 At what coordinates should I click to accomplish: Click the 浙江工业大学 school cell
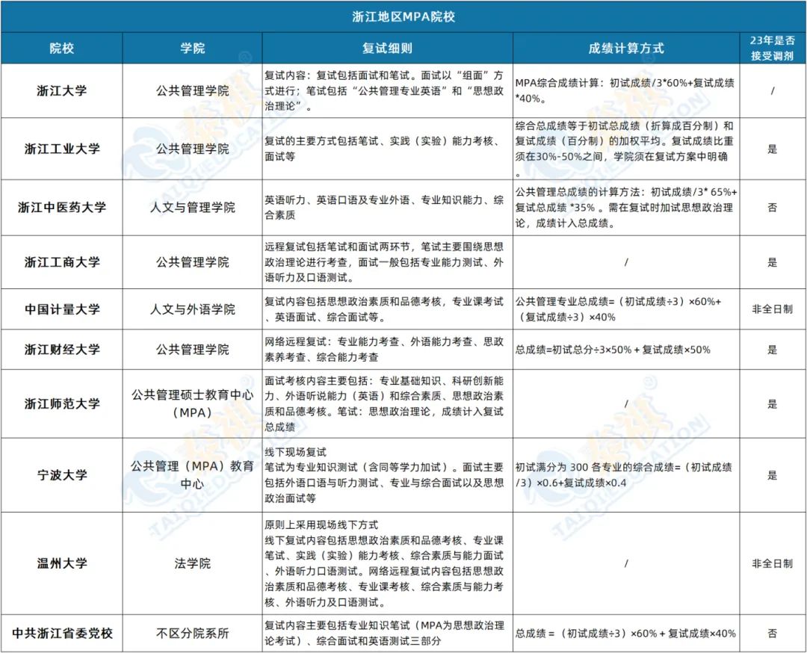(x=62, y=149)
